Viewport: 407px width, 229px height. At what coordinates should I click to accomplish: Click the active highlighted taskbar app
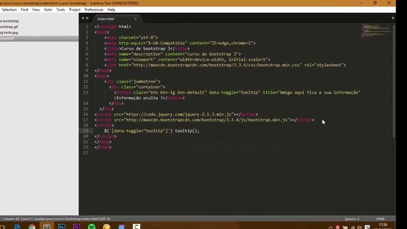tap(46, 226)
